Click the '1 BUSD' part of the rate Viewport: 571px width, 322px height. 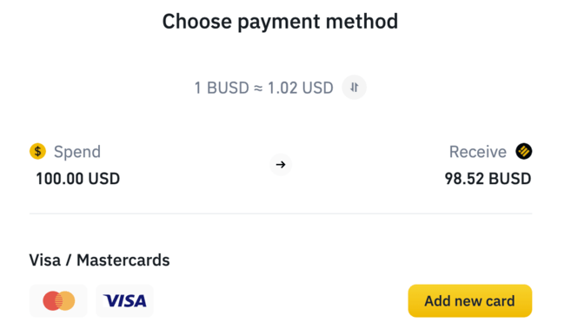click(x=222, y=88)
